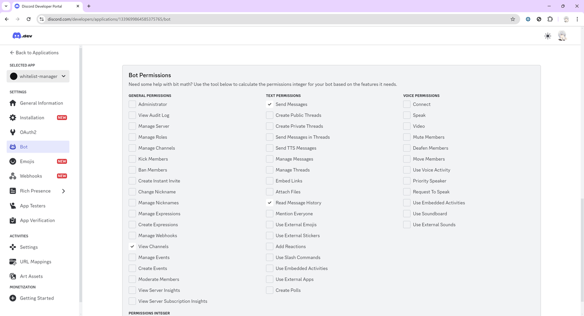Open tab search chevron button
The width and height of the screenshot is (584, 316).
[x=5, y=6]
